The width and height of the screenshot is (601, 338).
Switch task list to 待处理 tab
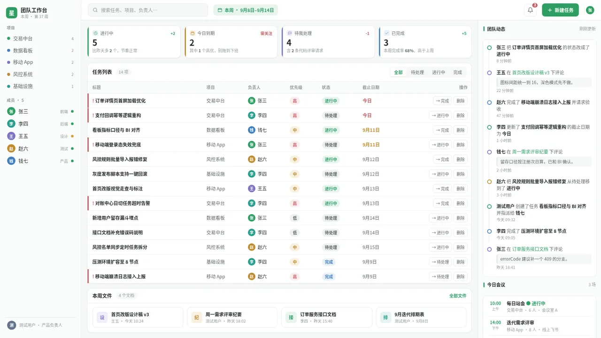click(417, 72)
